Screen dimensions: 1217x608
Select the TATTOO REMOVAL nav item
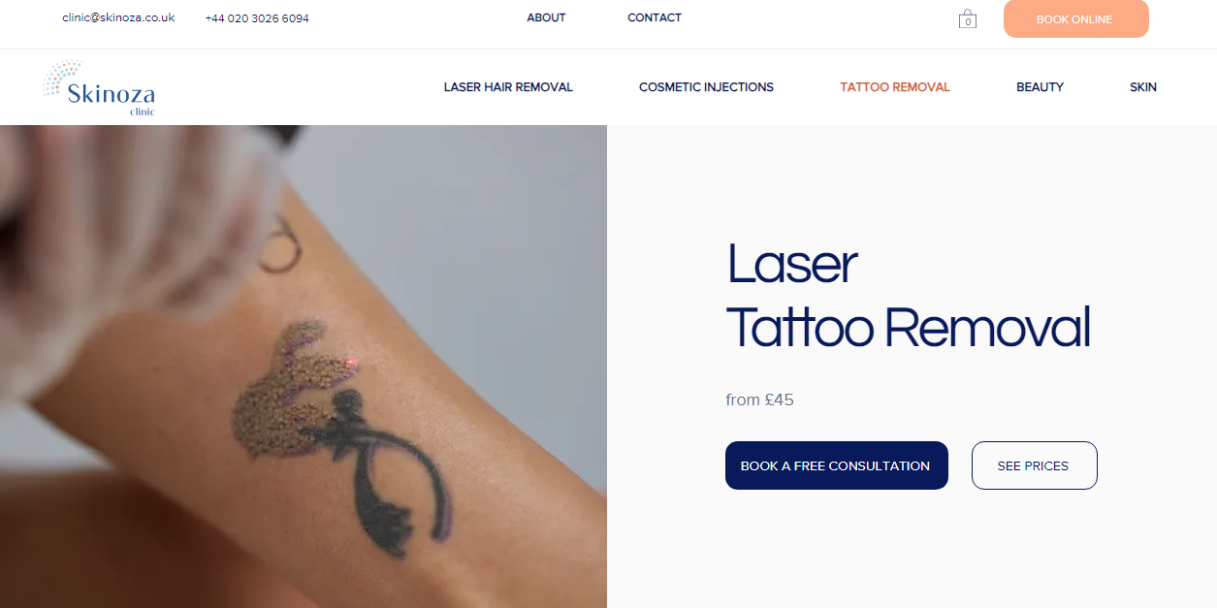click(x=895, y=87)
